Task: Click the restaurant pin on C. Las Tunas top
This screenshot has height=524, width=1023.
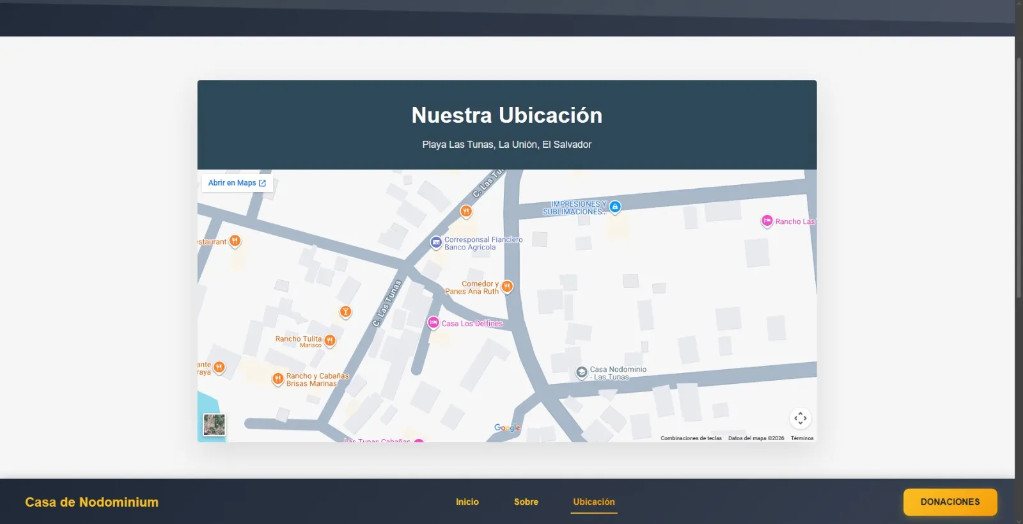Action: (x=466, y=211)
